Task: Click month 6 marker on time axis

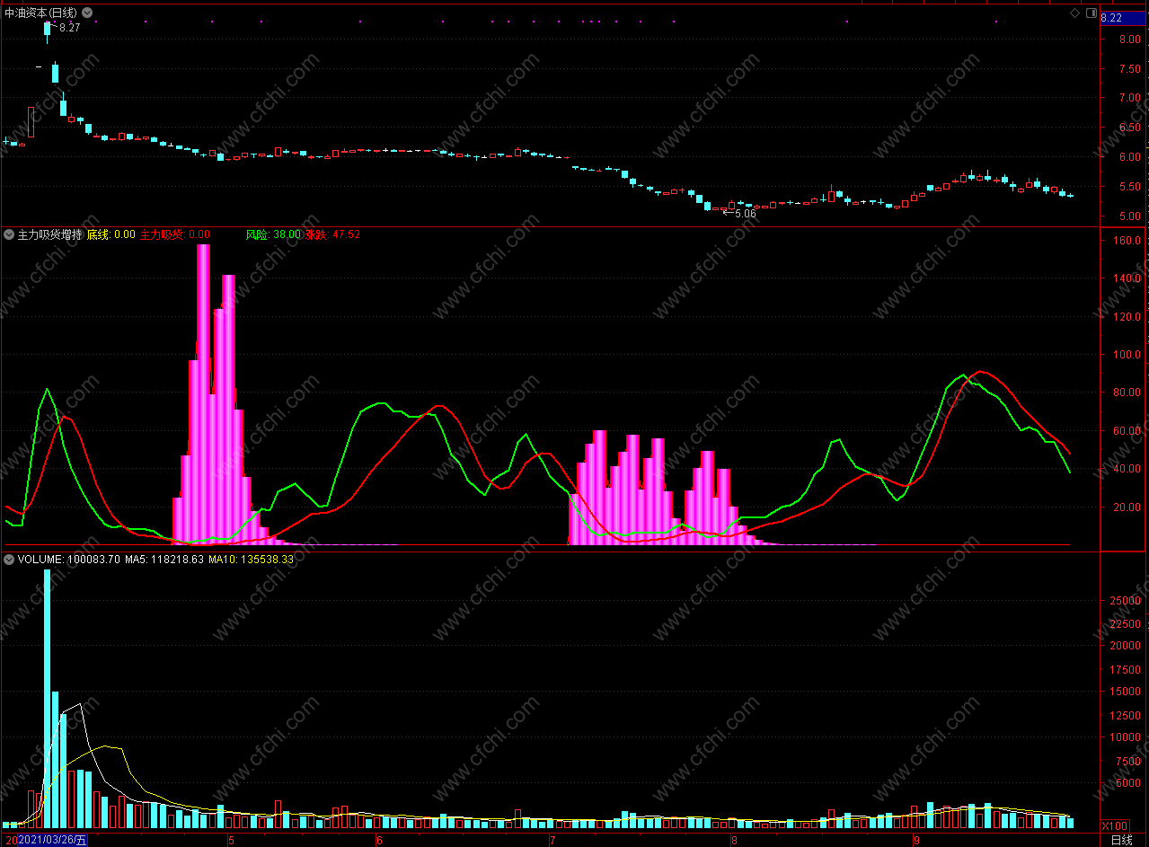Action: pyautogui.click(x=379, y=841)
